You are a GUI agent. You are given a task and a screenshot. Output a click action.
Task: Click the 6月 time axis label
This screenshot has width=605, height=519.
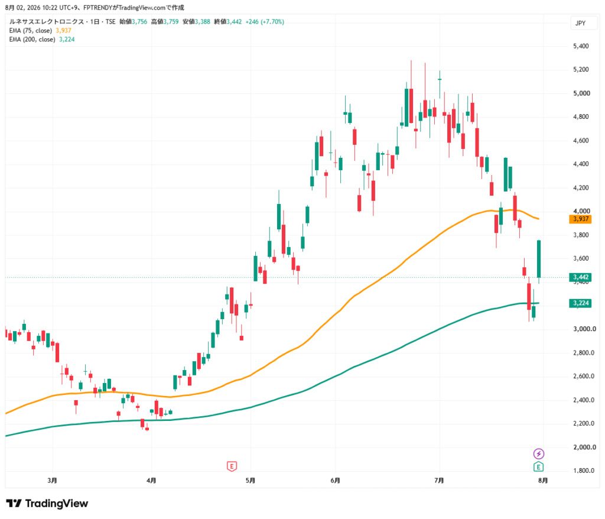tap(336, 481)
